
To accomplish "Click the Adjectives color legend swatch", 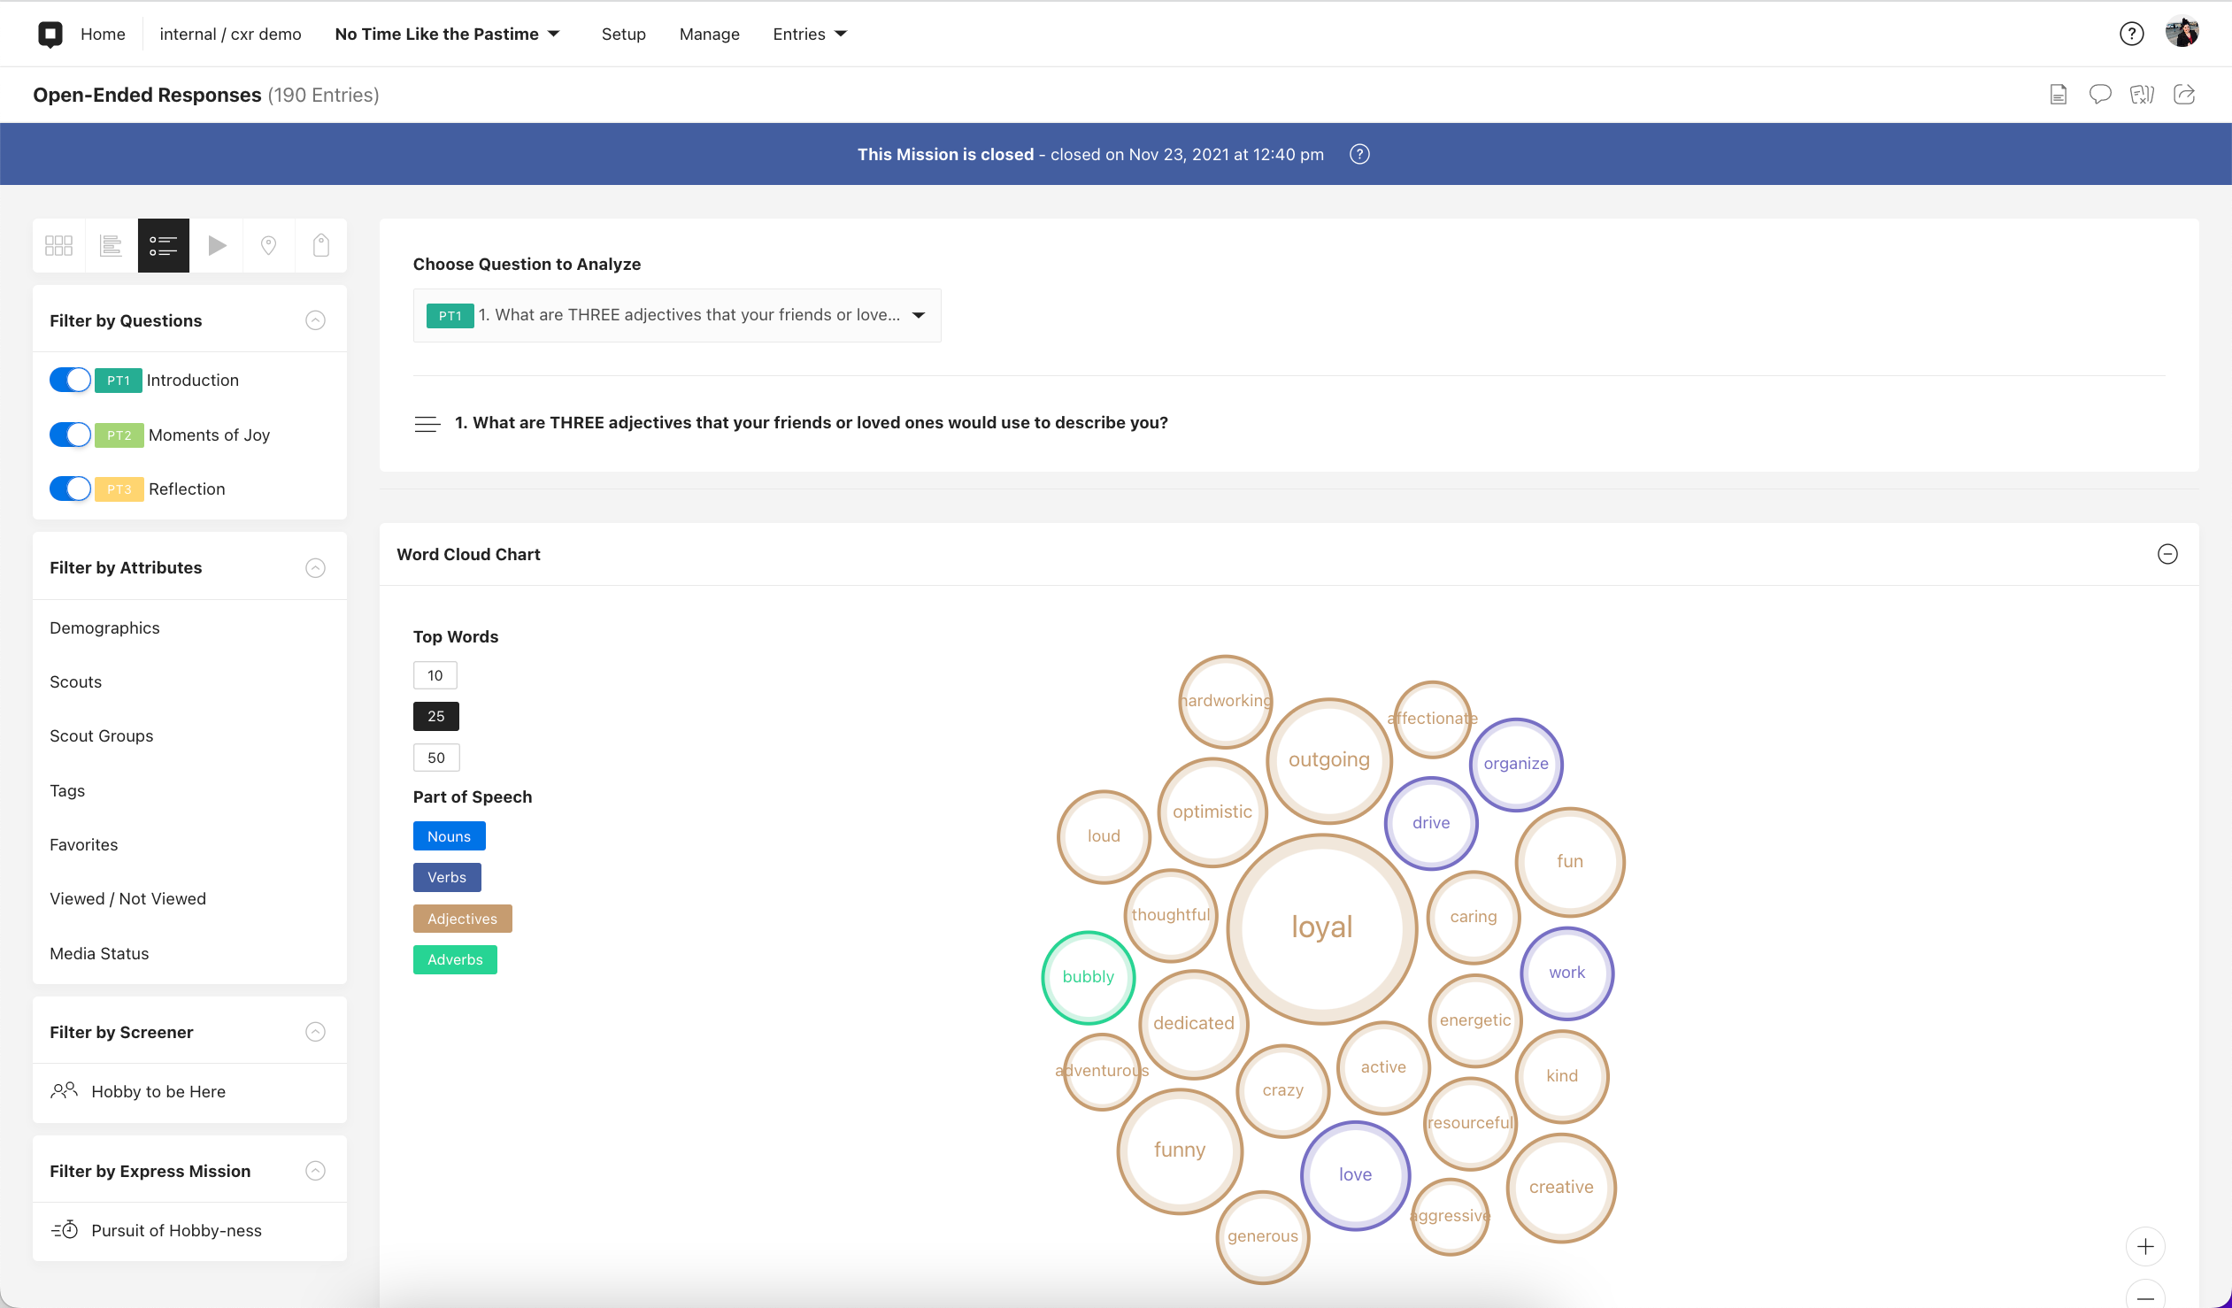I will click(461, 919).
